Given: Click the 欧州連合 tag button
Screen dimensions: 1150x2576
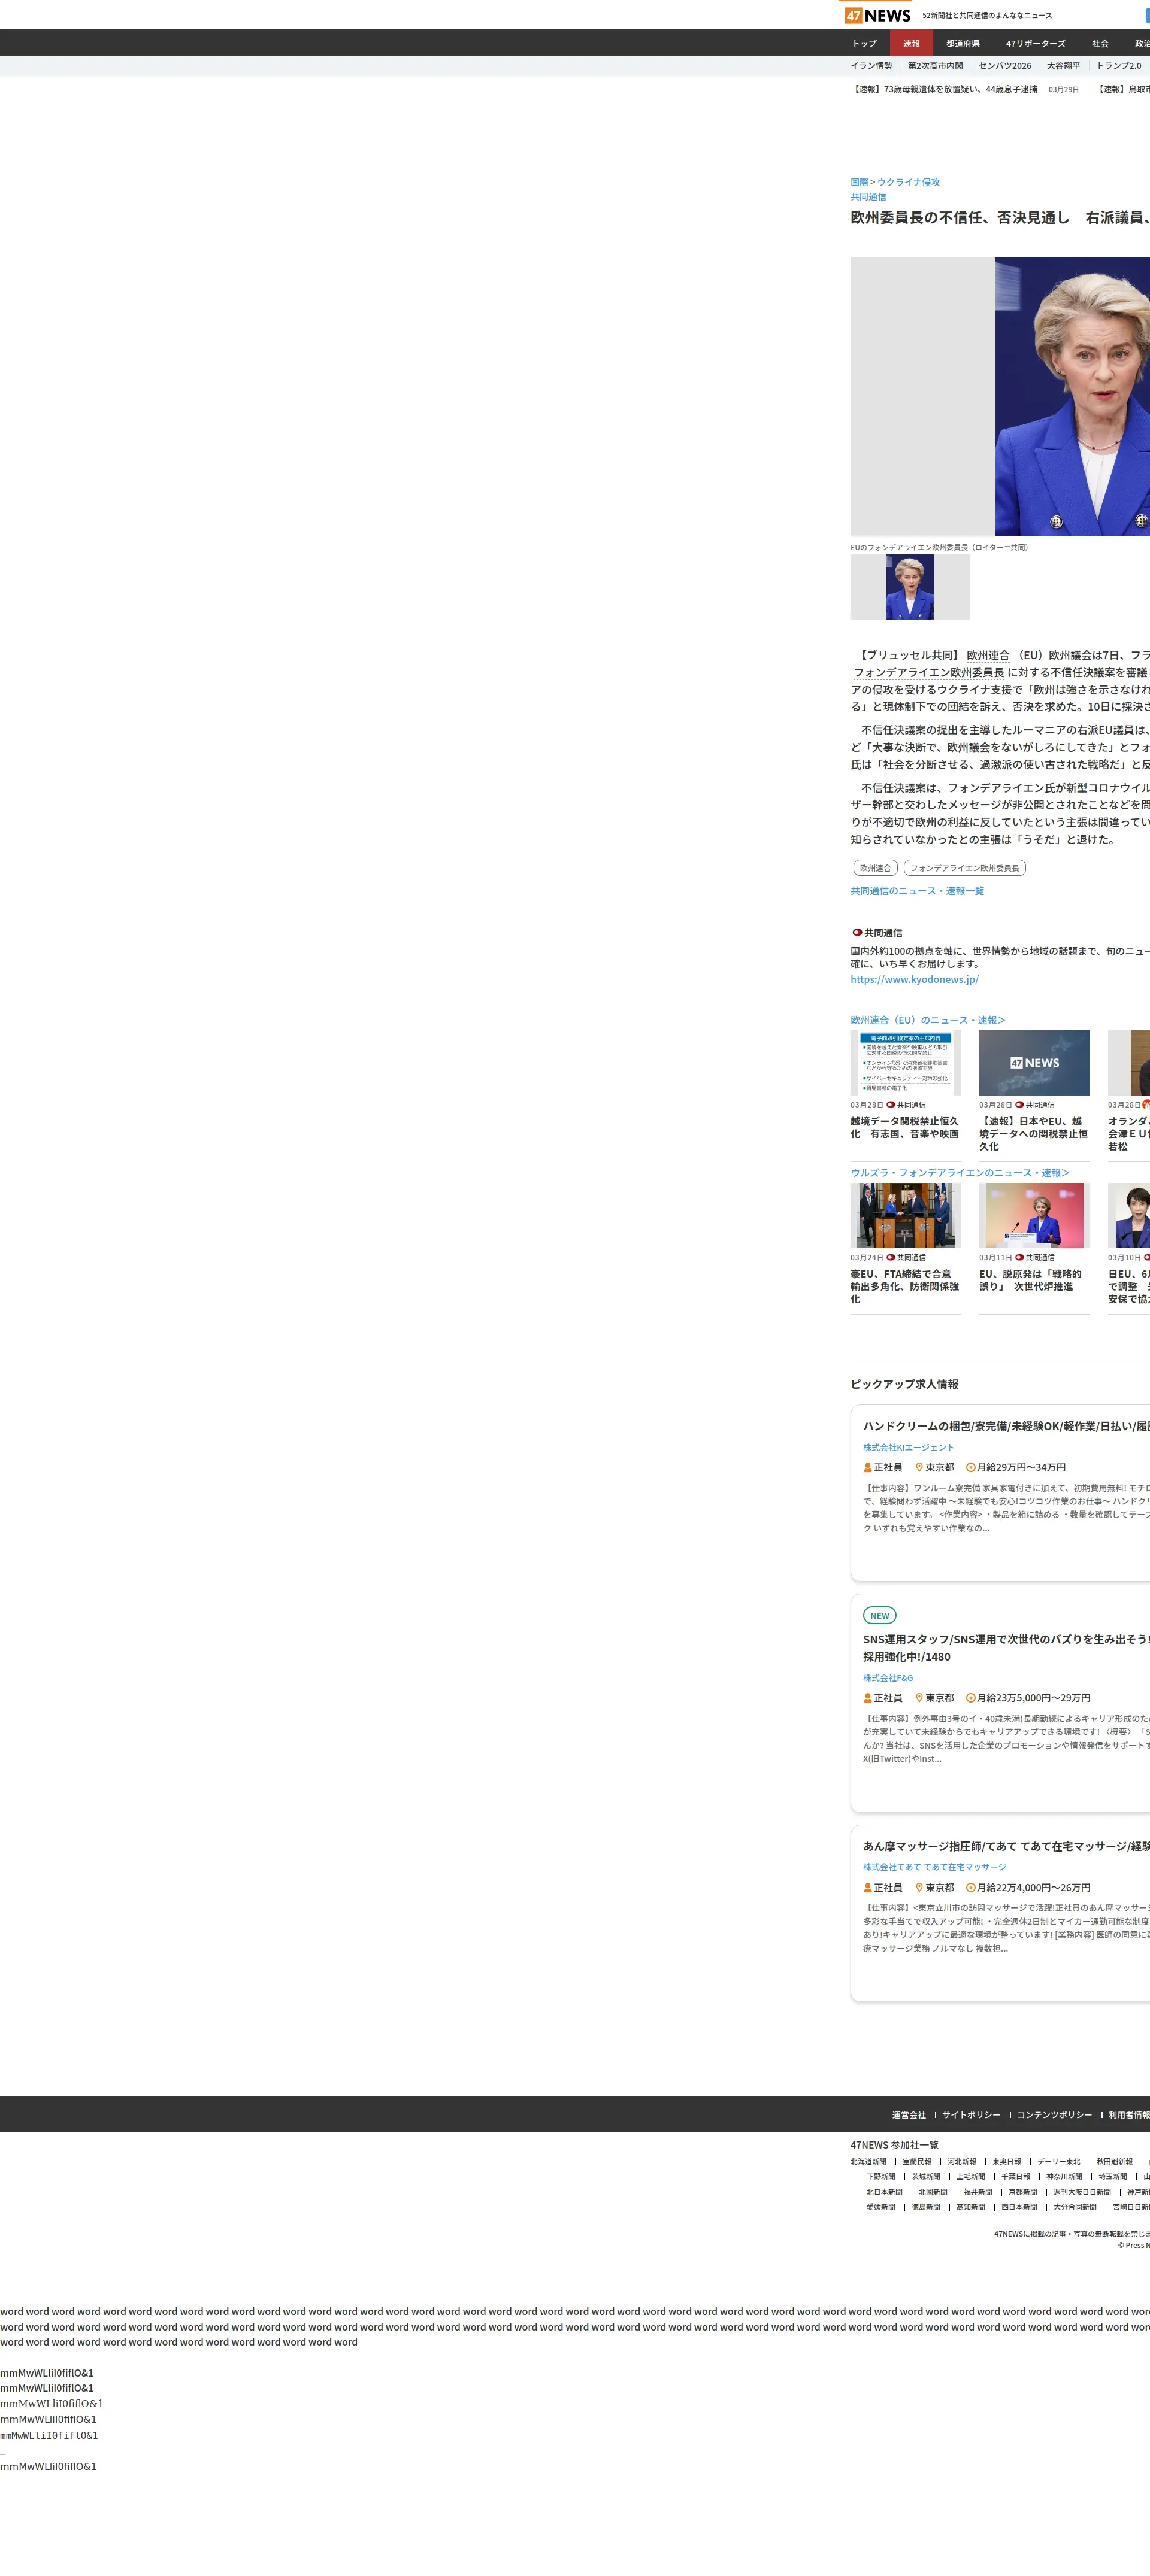Looking at the screenshot, I should 874,868.
